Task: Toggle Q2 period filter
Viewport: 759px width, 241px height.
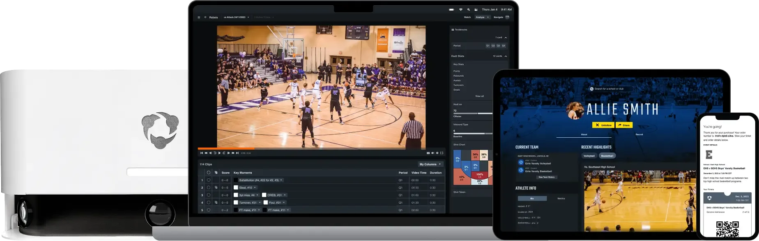Action: [493, 46]
